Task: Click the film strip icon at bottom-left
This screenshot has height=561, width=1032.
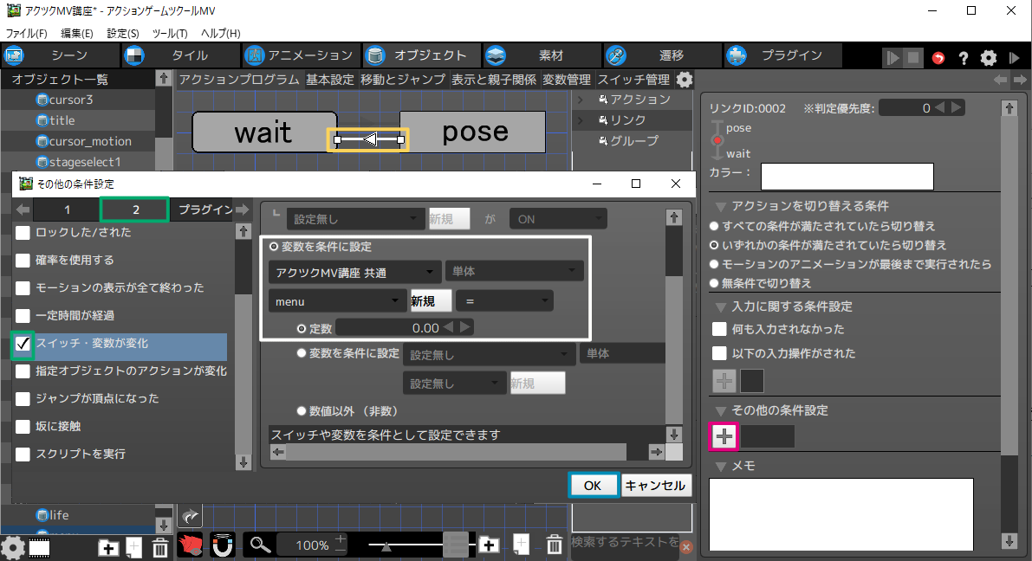Action: tap(39, 547)
